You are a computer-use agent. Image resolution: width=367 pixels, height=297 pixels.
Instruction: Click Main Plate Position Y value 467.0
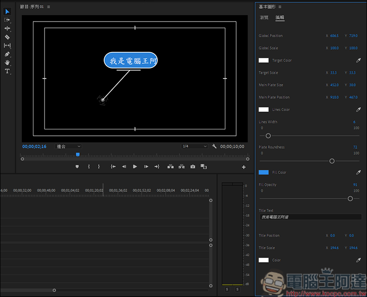tap(353, 97)
